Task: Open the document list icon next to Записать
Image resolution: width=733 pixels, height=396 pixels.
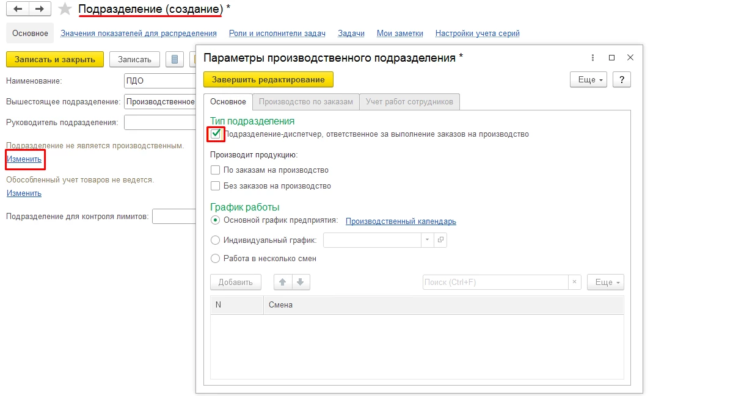Action: [x=175, y=59]
